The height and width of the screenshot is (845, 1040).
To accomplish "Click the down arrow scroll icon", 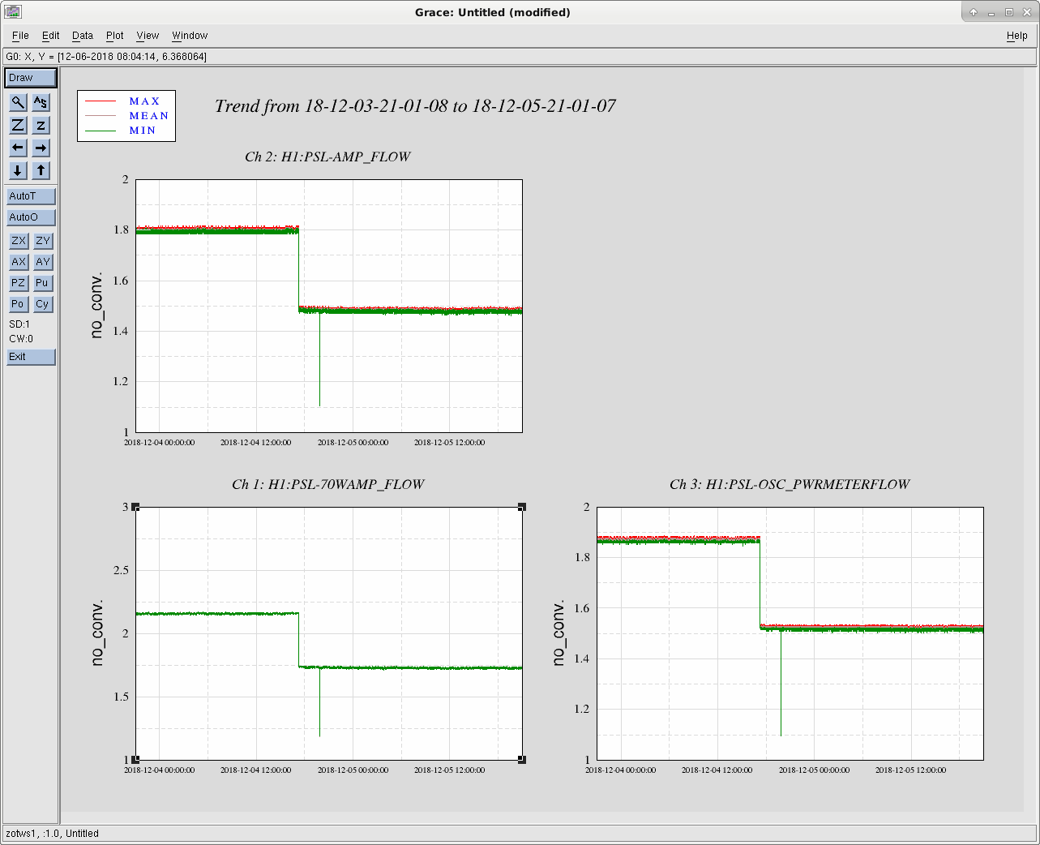I will point(18,170).
